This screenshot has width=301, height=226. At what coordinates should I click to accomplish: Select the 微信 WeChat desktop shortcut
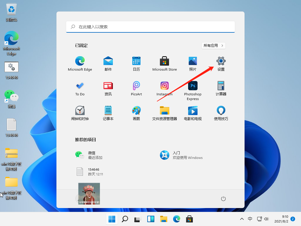point(11,99)
